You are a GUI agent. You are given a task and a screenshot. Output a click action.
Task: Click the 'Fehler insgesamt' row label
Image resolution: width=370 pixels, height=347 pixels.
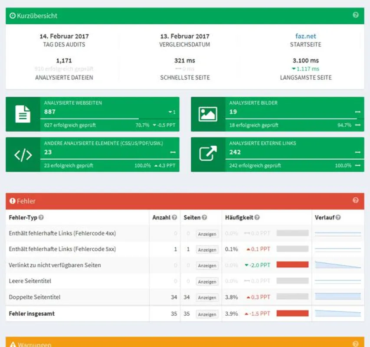coord(32,314)
